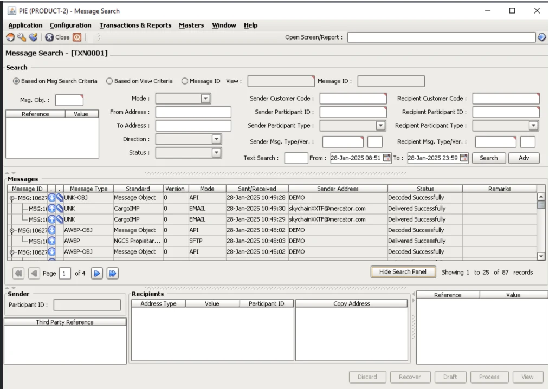549x389 pixels.
Task: Click the attachment icon in the 10:49:29 UNK row
Action: (x=60, y=219)
